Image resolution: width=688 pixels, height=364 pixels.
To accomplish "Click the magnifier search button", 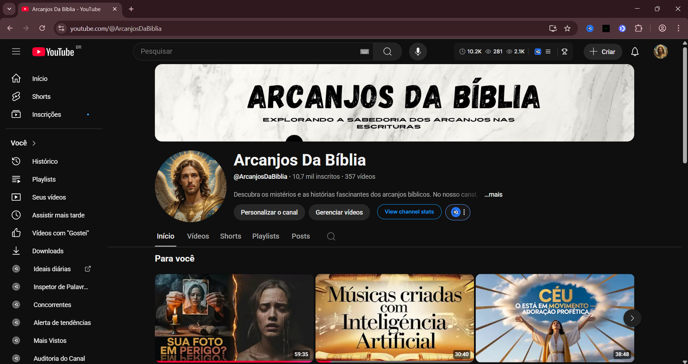I will pos(387,52).
